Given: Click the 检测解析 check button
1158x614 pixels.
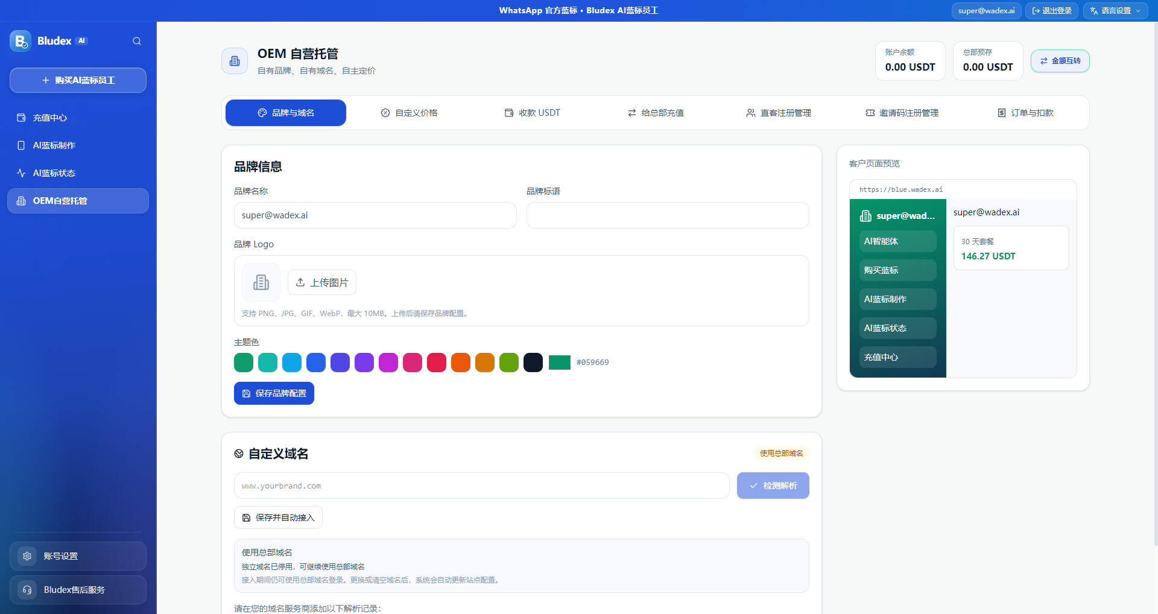Looking at the screenshot, I should click(773, 486).
